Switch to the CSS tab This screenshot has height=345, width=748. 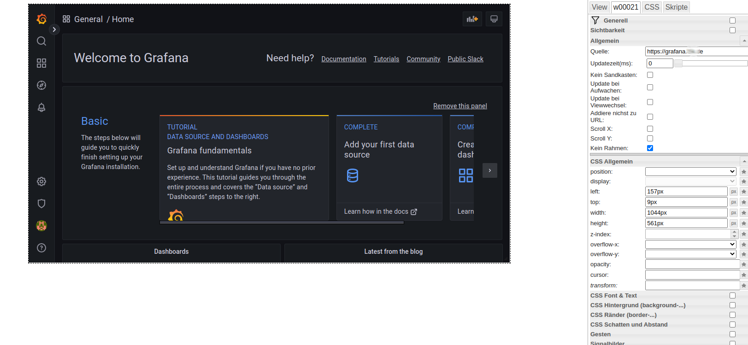tap(652, 7)
